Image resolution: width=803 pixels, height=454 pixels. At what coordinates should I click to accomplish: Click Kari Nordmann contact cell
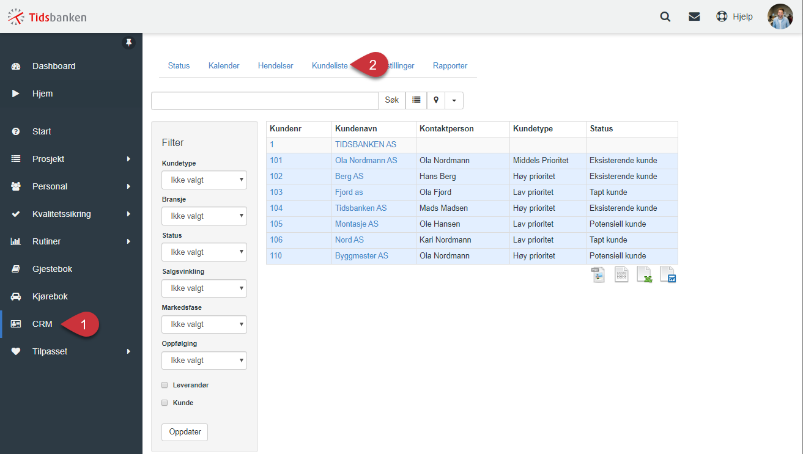click(463, 240)
